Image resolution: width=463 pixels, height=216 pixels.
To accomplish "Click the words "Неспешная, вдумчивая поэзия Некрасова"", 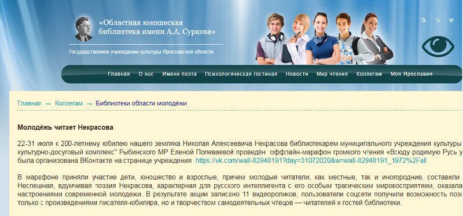I will (86, 186).
